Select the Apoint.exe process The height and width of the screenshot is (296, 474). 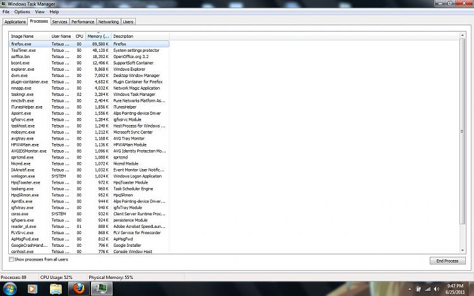click(x=89, y=113)
